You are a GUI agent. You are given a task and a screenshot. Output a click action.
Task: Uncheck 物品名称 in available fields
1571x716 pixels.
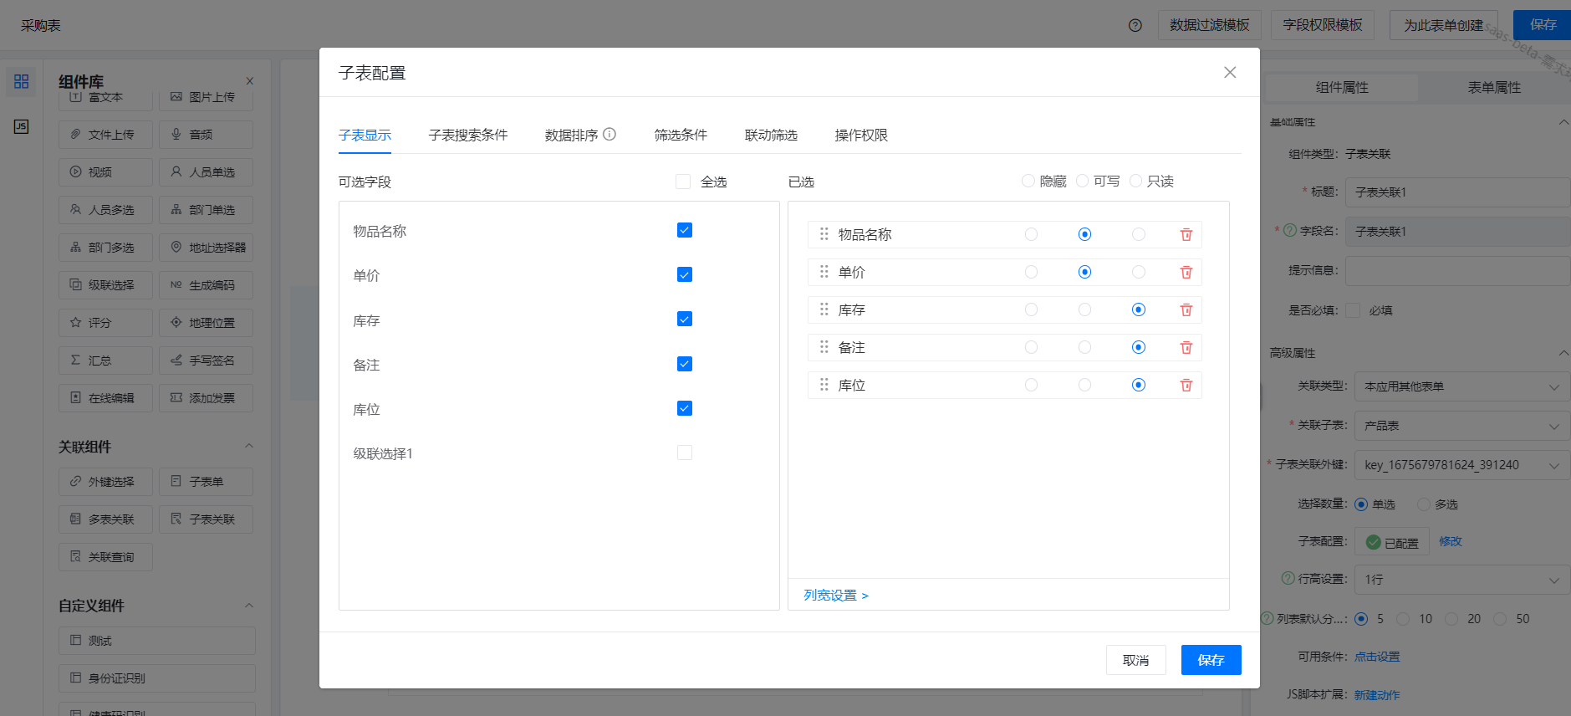point(685,230)
